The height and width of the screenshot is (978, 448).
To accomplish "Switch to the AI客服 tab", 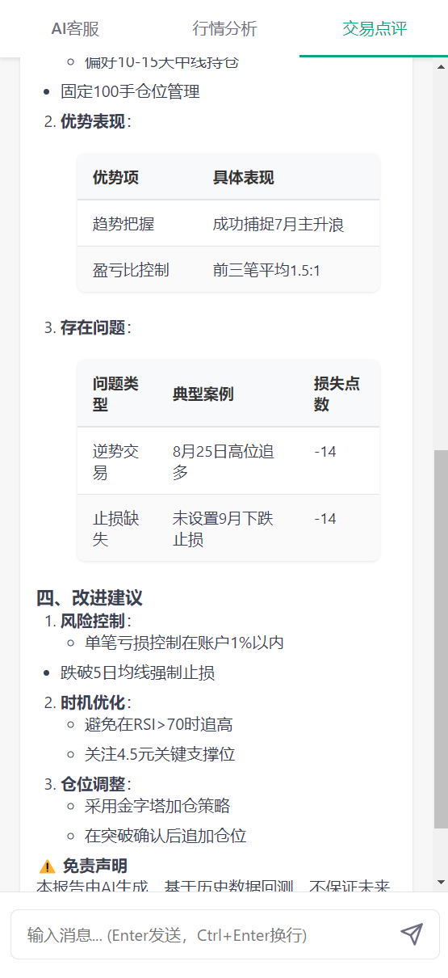I will click(75, 29).
